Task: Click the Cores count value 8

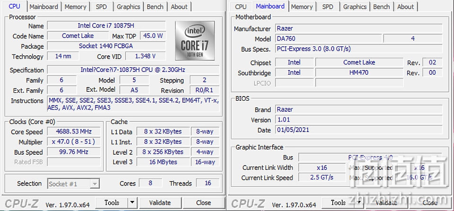Action: pyautogui.click(x=151, y=183)
